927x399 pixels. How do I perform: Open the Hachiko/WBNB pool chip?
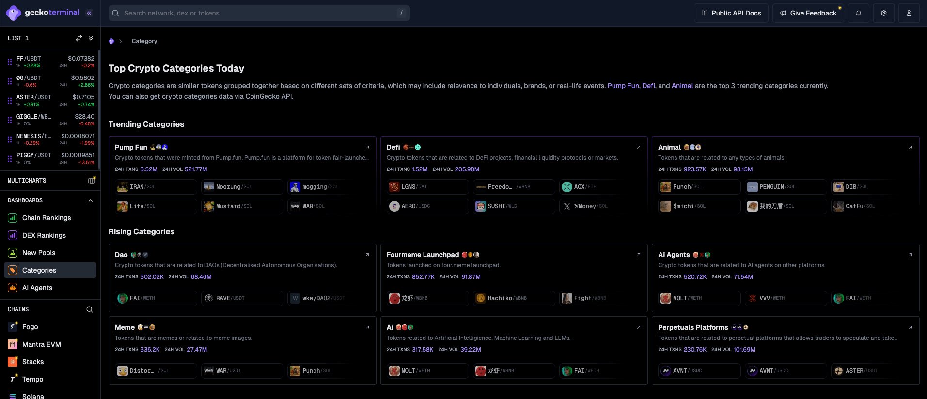point(514,298)
